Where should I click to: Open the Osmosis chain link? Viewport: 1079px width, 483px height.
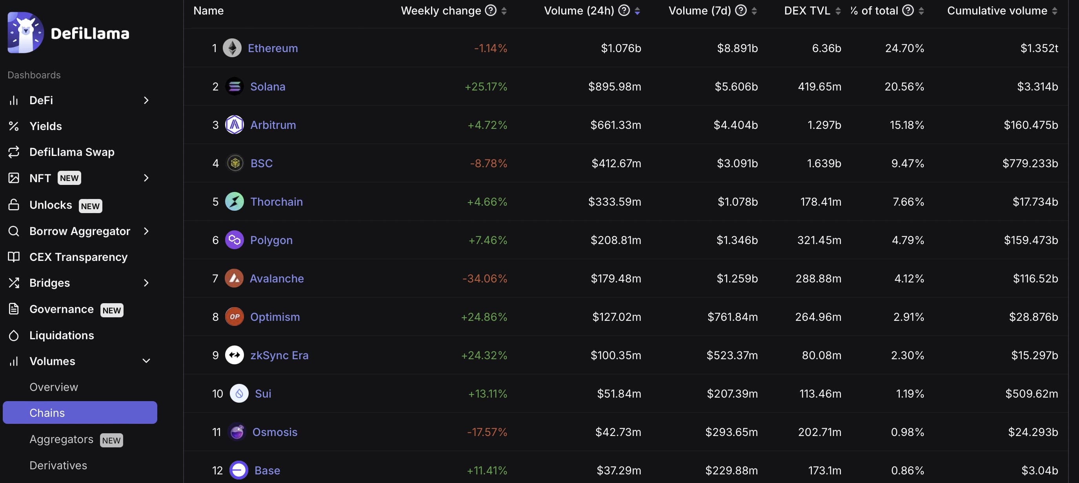[275, 432]
